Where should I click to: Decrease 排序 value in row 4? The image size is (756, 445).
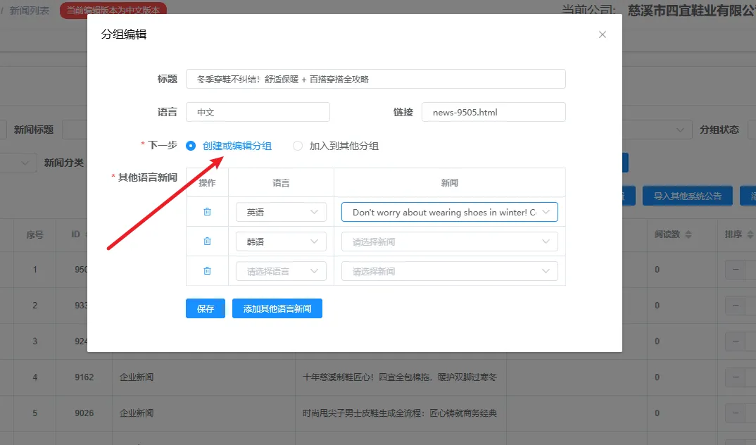click(x=736, y=377)
